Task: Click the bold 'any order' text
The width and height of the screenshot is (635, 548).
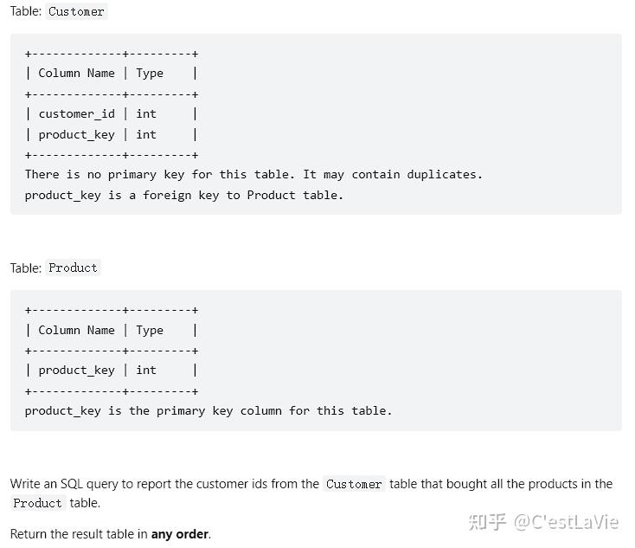Action: 180,534
